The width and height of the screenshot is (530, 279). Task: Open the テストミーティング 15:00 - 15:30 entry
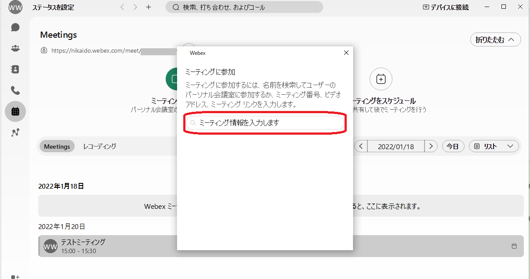(x=281, y=246)
